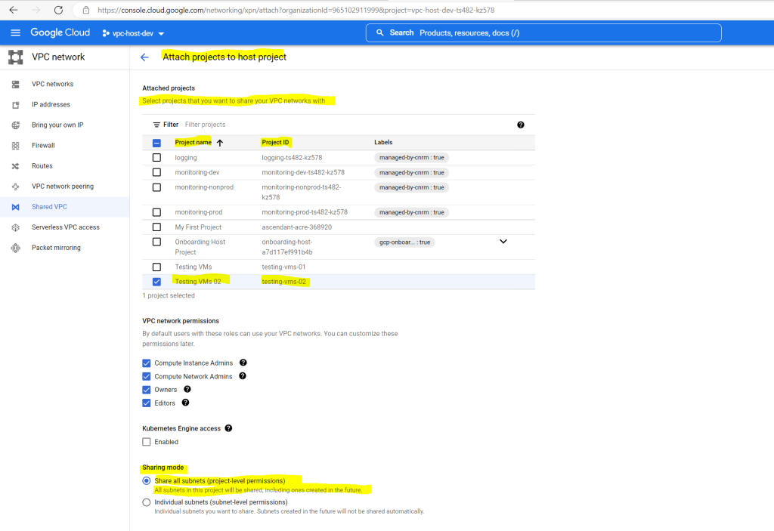This screenshot has height=531, width=774.
Task: Check the monitoring-prod project checkbox
Action: click(156, 212)
